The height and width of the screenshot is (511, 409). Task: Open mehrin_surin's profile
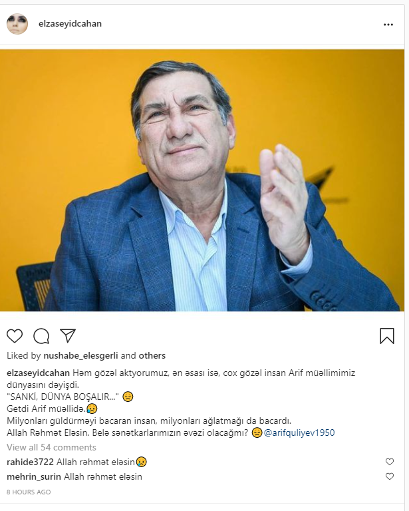(34, 477)
